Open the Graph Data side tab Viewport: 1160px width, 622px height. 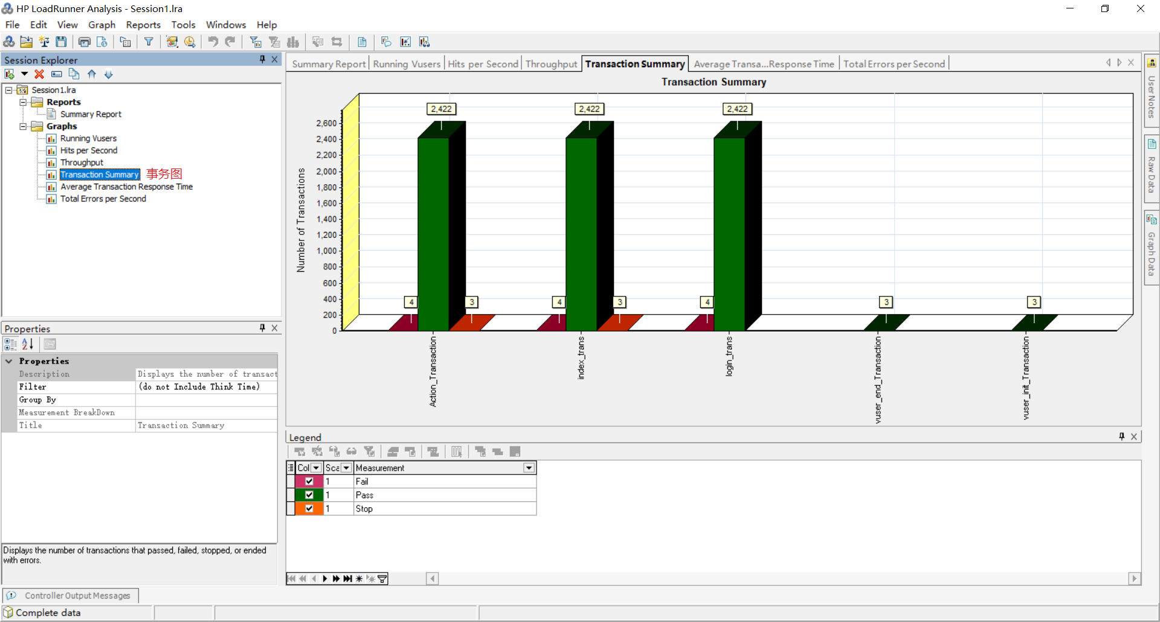[1152, 248]
